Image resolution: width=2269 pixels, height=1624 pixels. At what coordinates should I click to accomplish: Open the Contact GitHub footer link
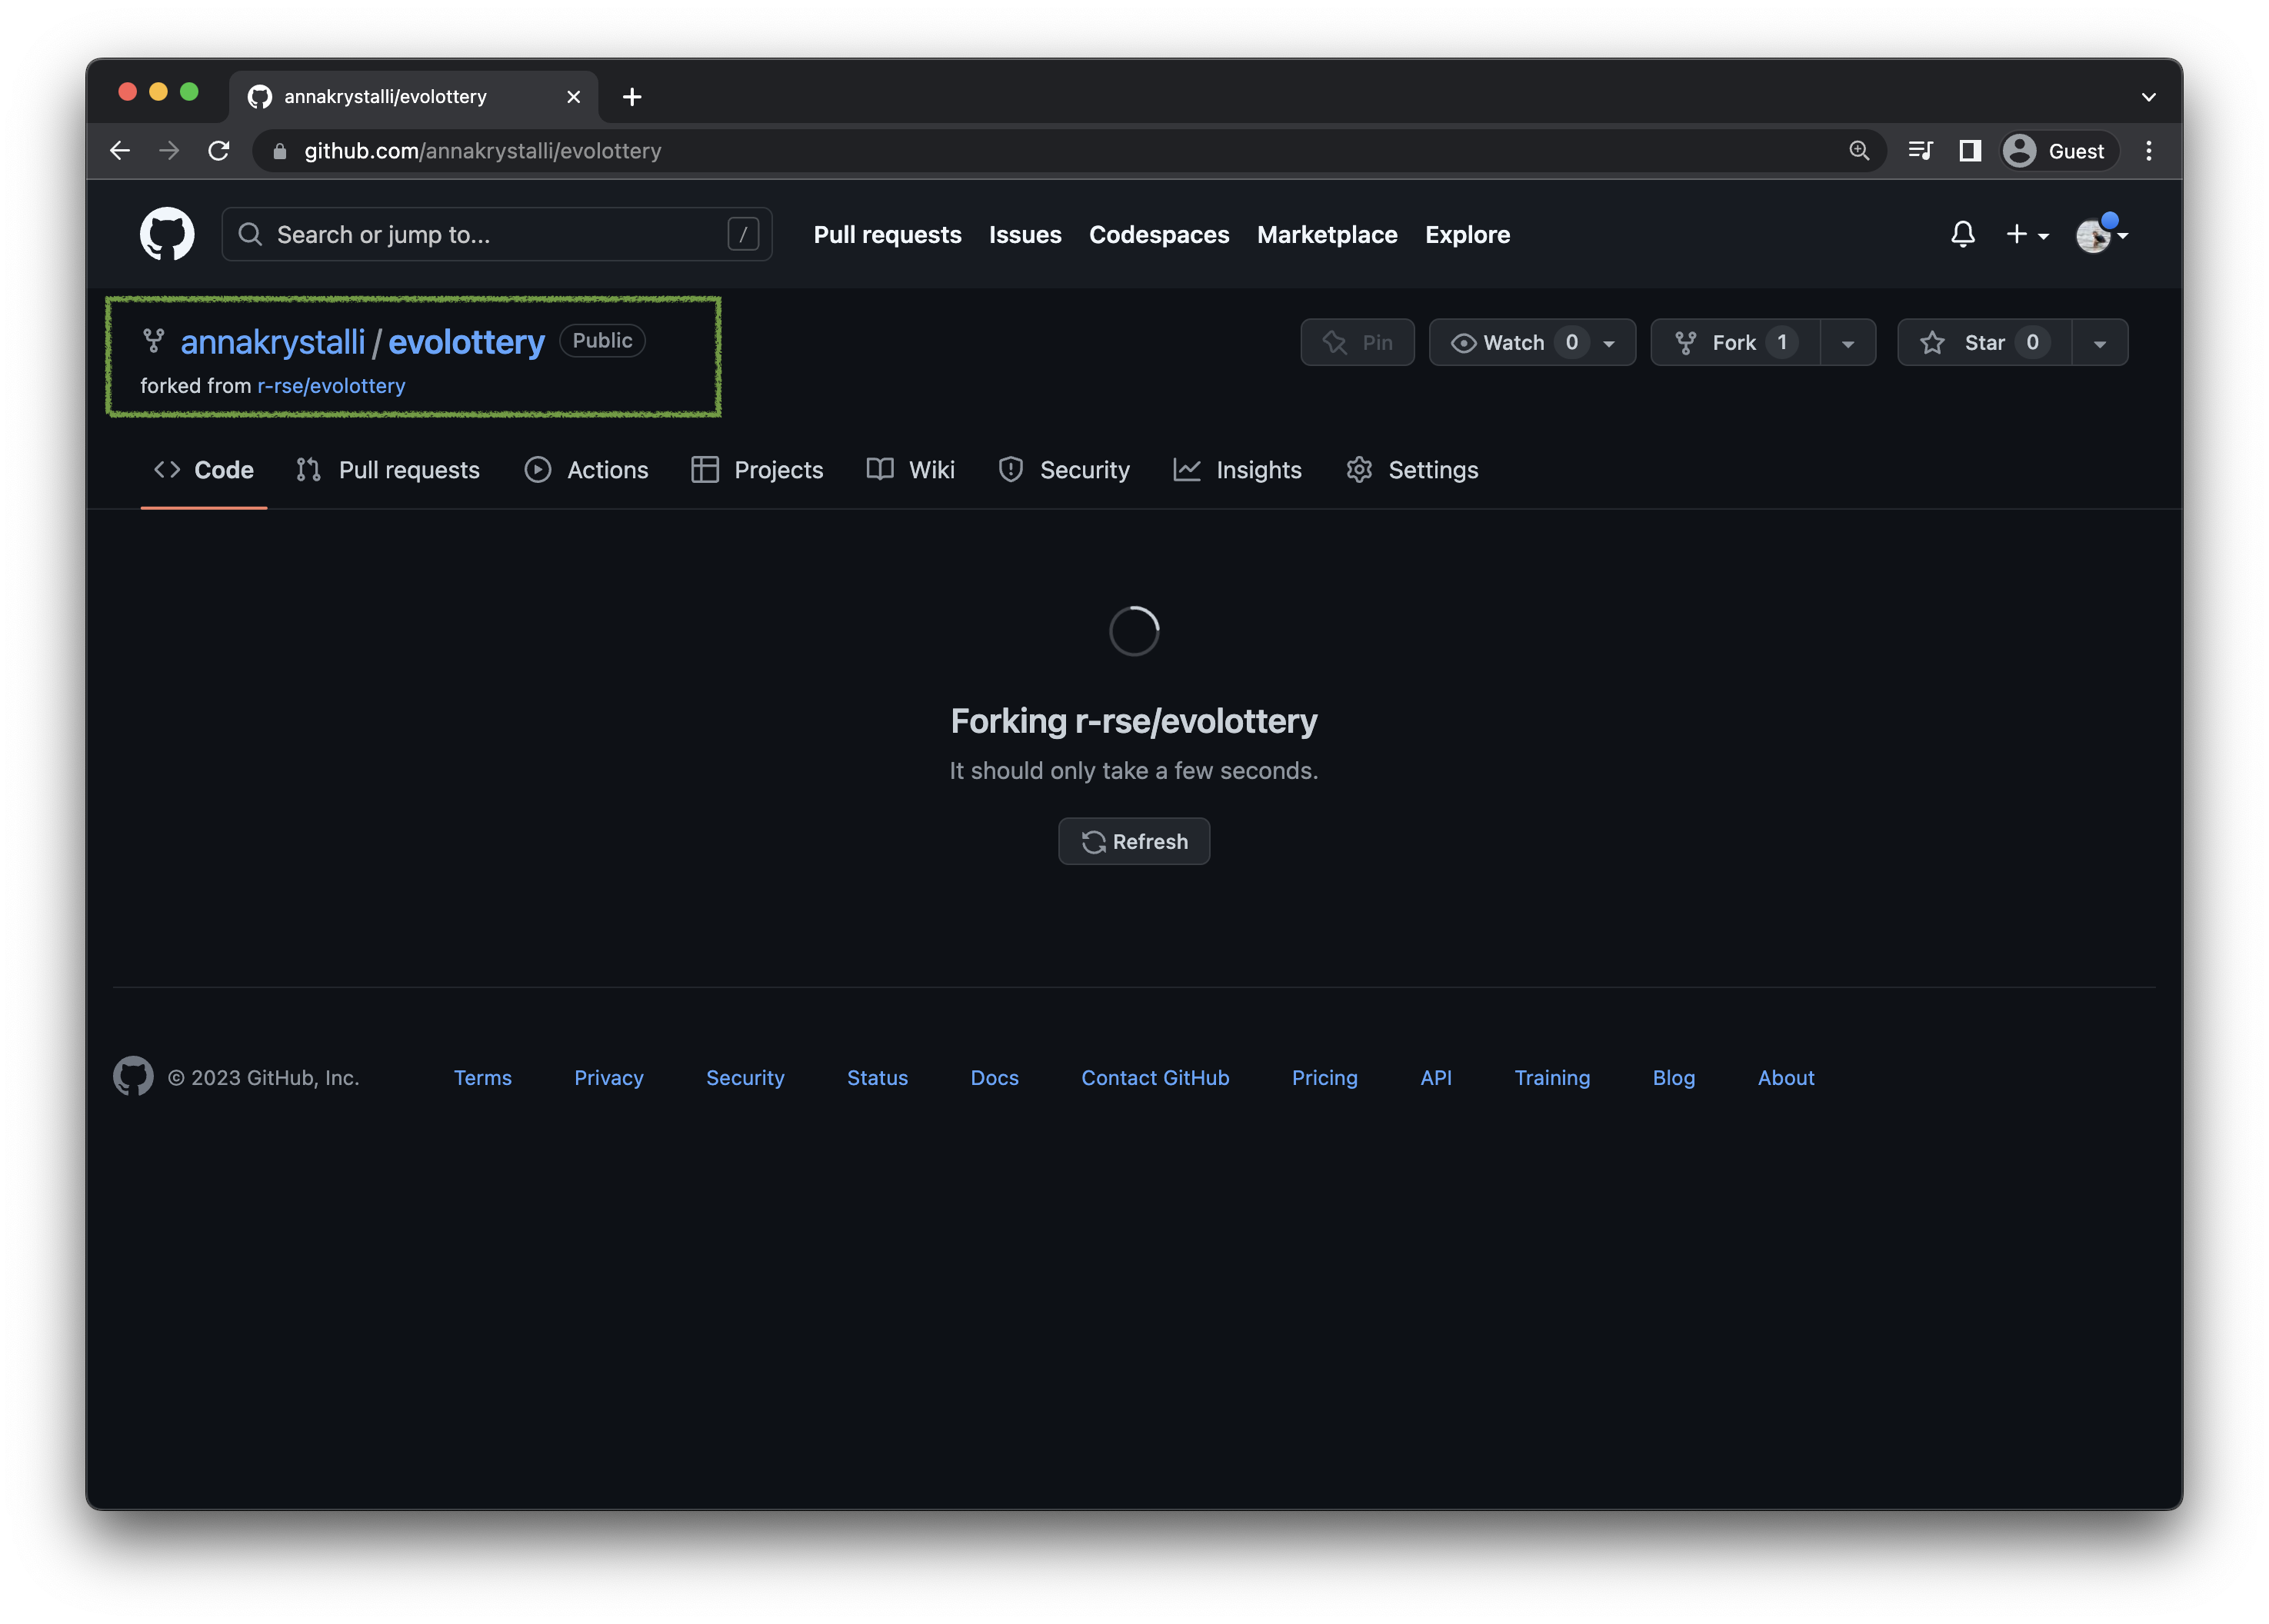tap(1155, 1077)
